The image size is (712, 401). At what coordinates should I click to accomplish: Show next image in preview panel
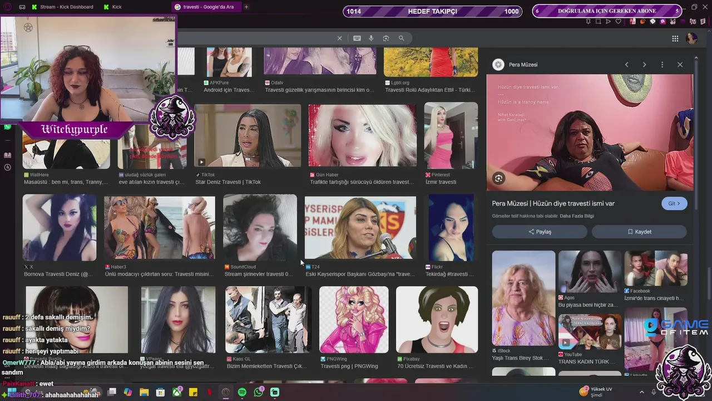(x=645, y=65)
